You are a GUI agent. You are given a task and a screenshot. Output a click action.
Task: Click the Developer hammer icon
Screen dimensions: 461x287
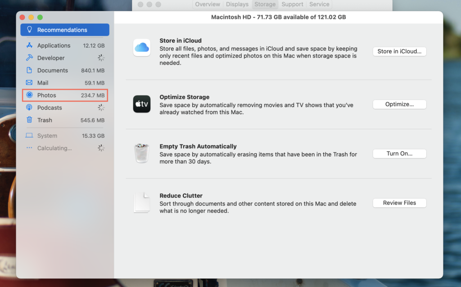pos(29,58)
